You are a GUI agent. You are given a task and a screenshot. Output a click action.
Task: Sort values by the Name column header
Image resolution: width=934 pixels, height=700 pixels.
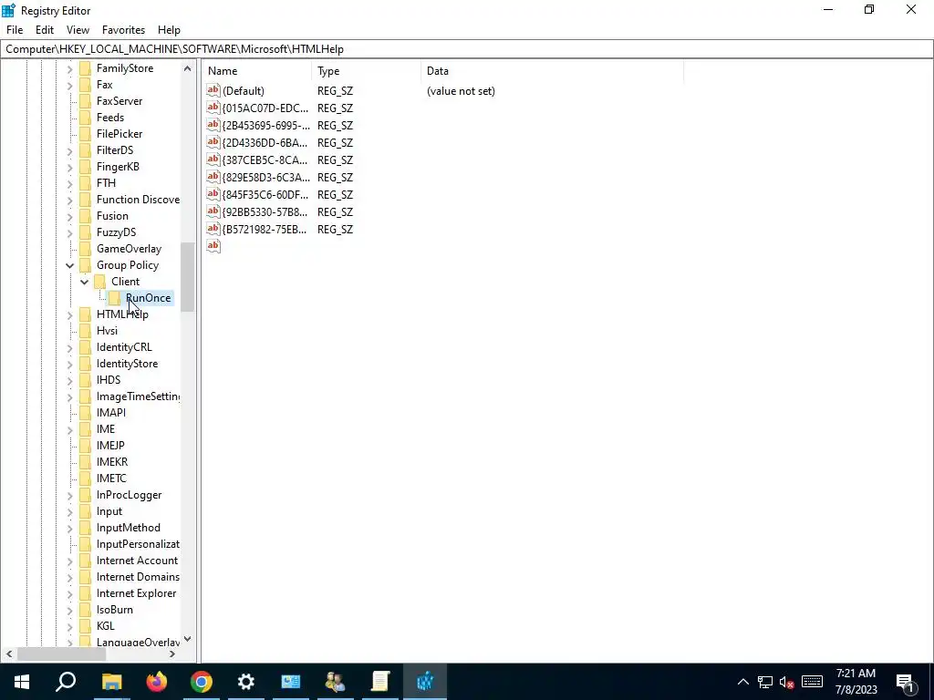click(257, 71)
